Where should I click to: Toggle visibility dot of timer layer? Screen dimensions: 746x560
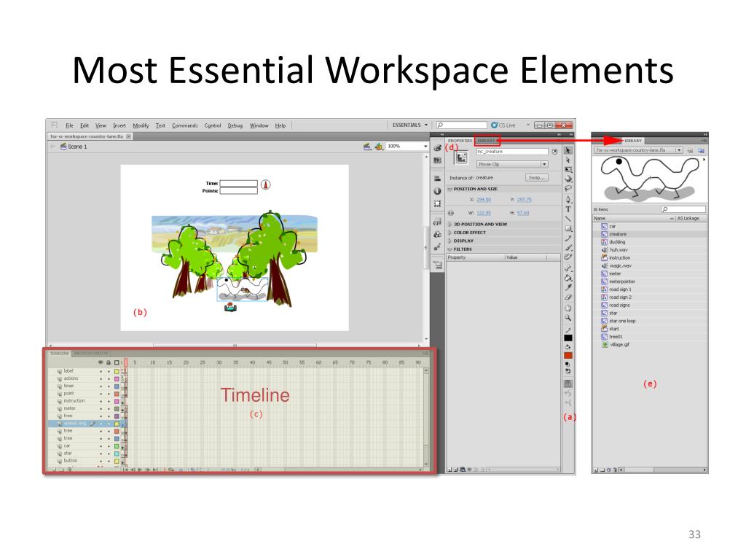101,386
